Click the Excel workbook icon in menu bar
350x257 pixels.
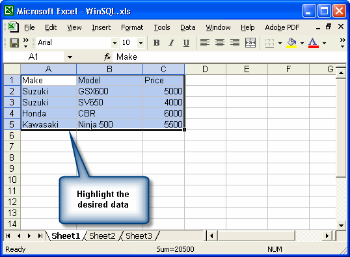tap(13, 27)
